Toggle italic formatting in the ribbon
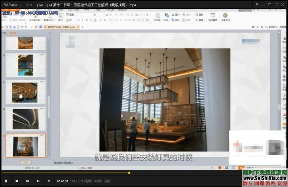 82,20
